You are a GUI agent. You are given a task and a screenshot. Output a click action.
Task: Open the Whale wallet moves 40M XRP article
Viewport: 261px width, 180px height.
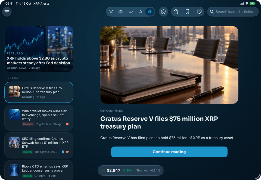pyautogui.click(x=39, y=117)
